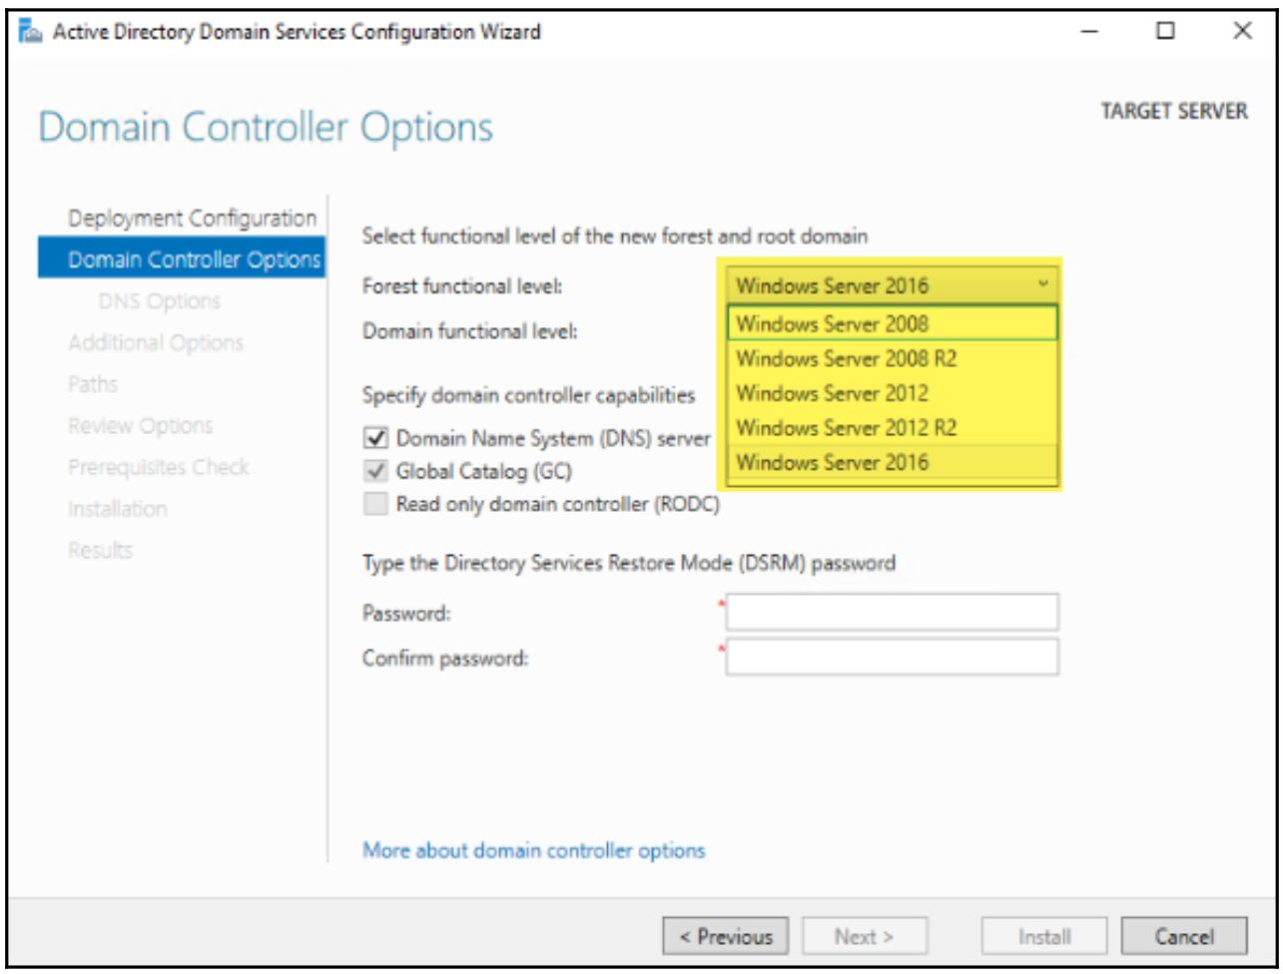The image size is (1283, 974).
Task: Cancel the configuration wizard
Action: 1184,937
